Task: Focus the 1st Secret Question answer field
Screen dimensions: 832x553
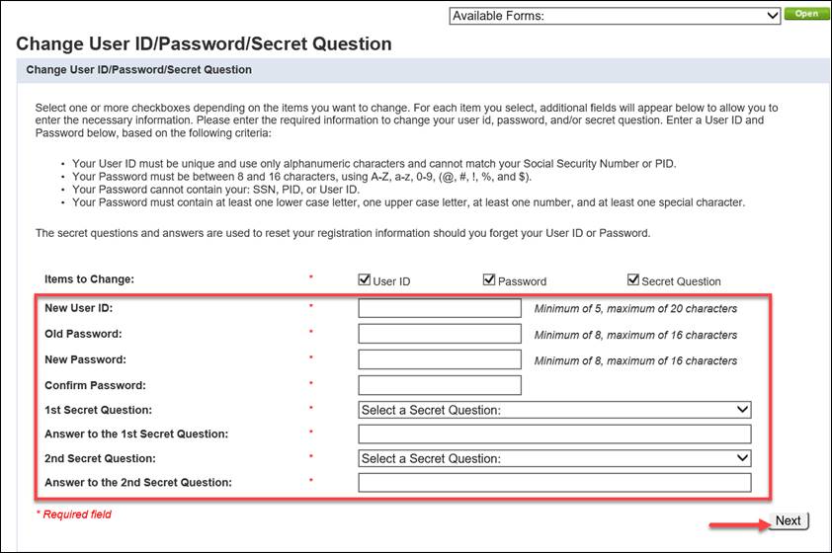Action: [554, 434]
